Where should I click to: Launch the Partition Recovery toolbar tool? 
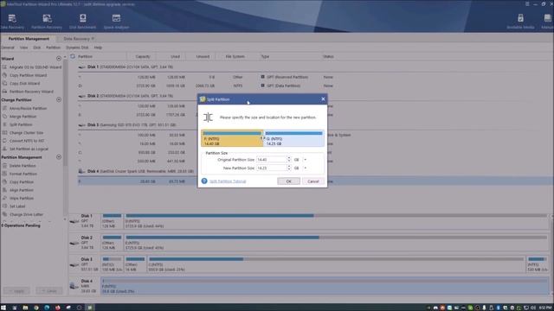click(47, 21)
